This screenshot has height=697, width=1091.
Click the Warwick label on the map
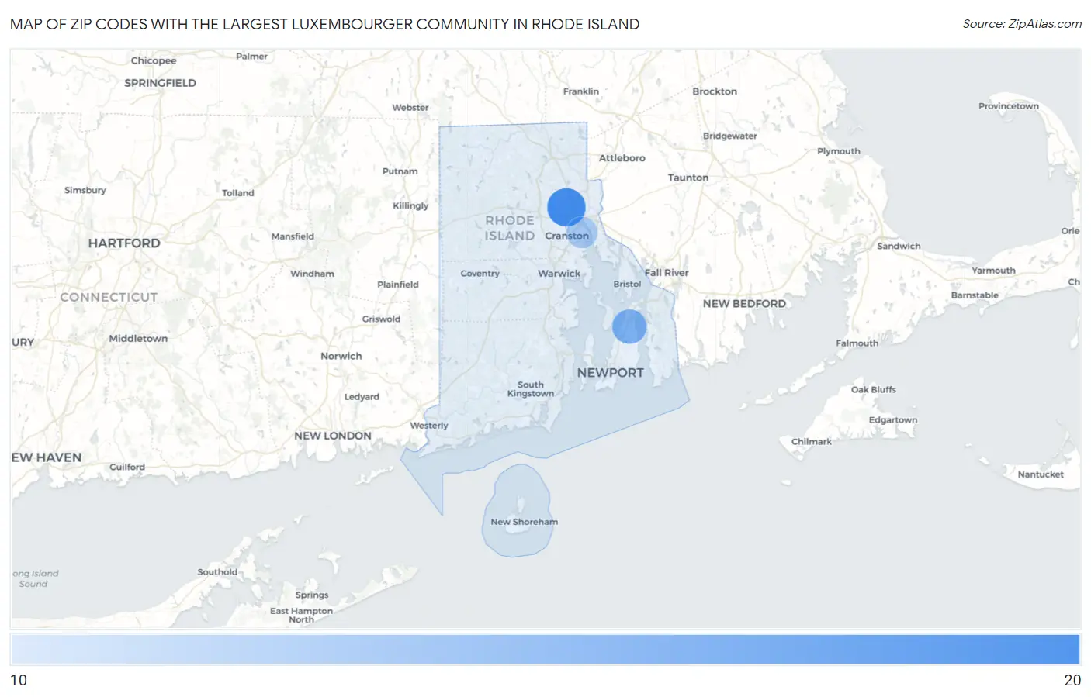(559, 274)
